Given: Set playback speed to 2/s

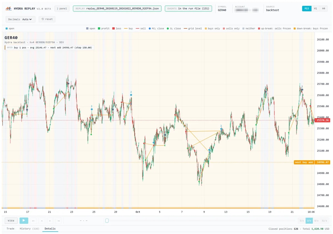Looking at the screenshot, I should pos(309,221).
